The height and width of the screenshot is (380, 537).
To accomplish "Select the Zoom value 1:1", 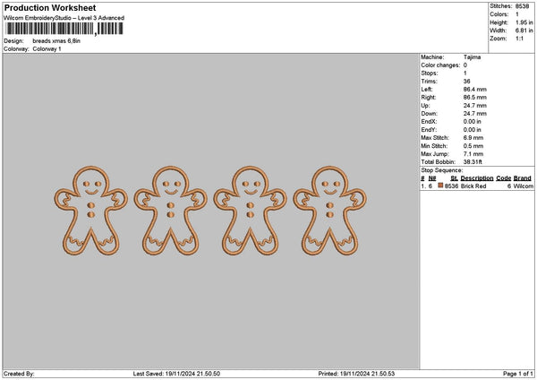I will [x=519, y=39].
